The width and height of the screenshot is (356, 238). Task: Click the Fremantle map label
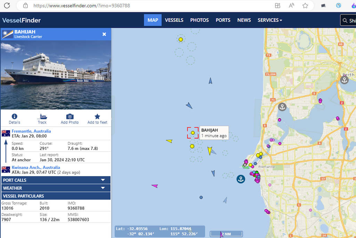point(267,167)
